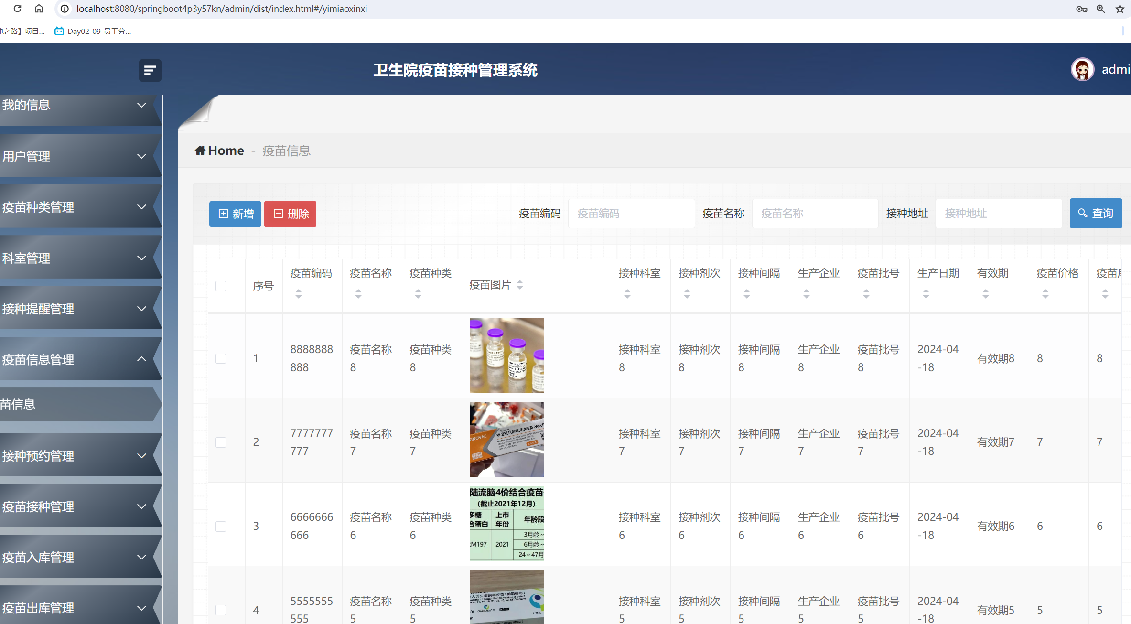Click the browser reload icon
1131x624 pixels.
pos(17,9)
